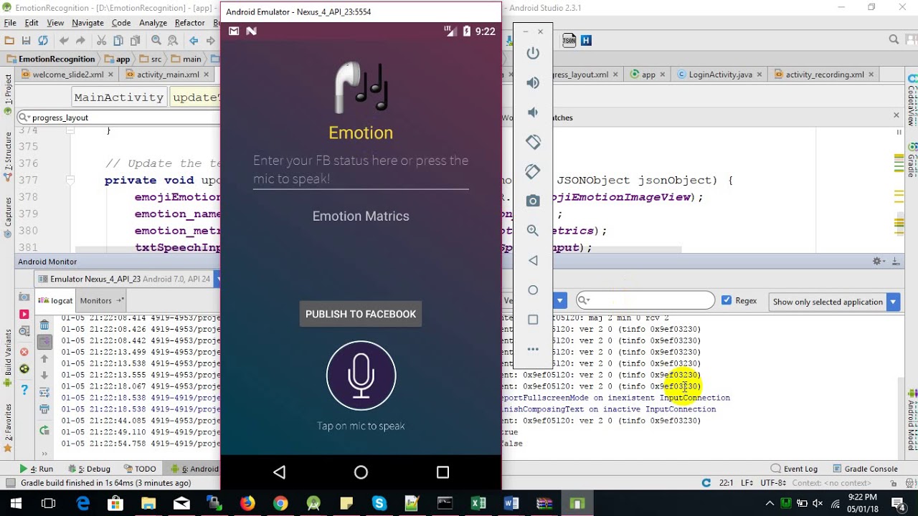Screen dimensions: 918x516
Task: Click the JSON plugin toolbar icon
Action: tap(569, 41)
